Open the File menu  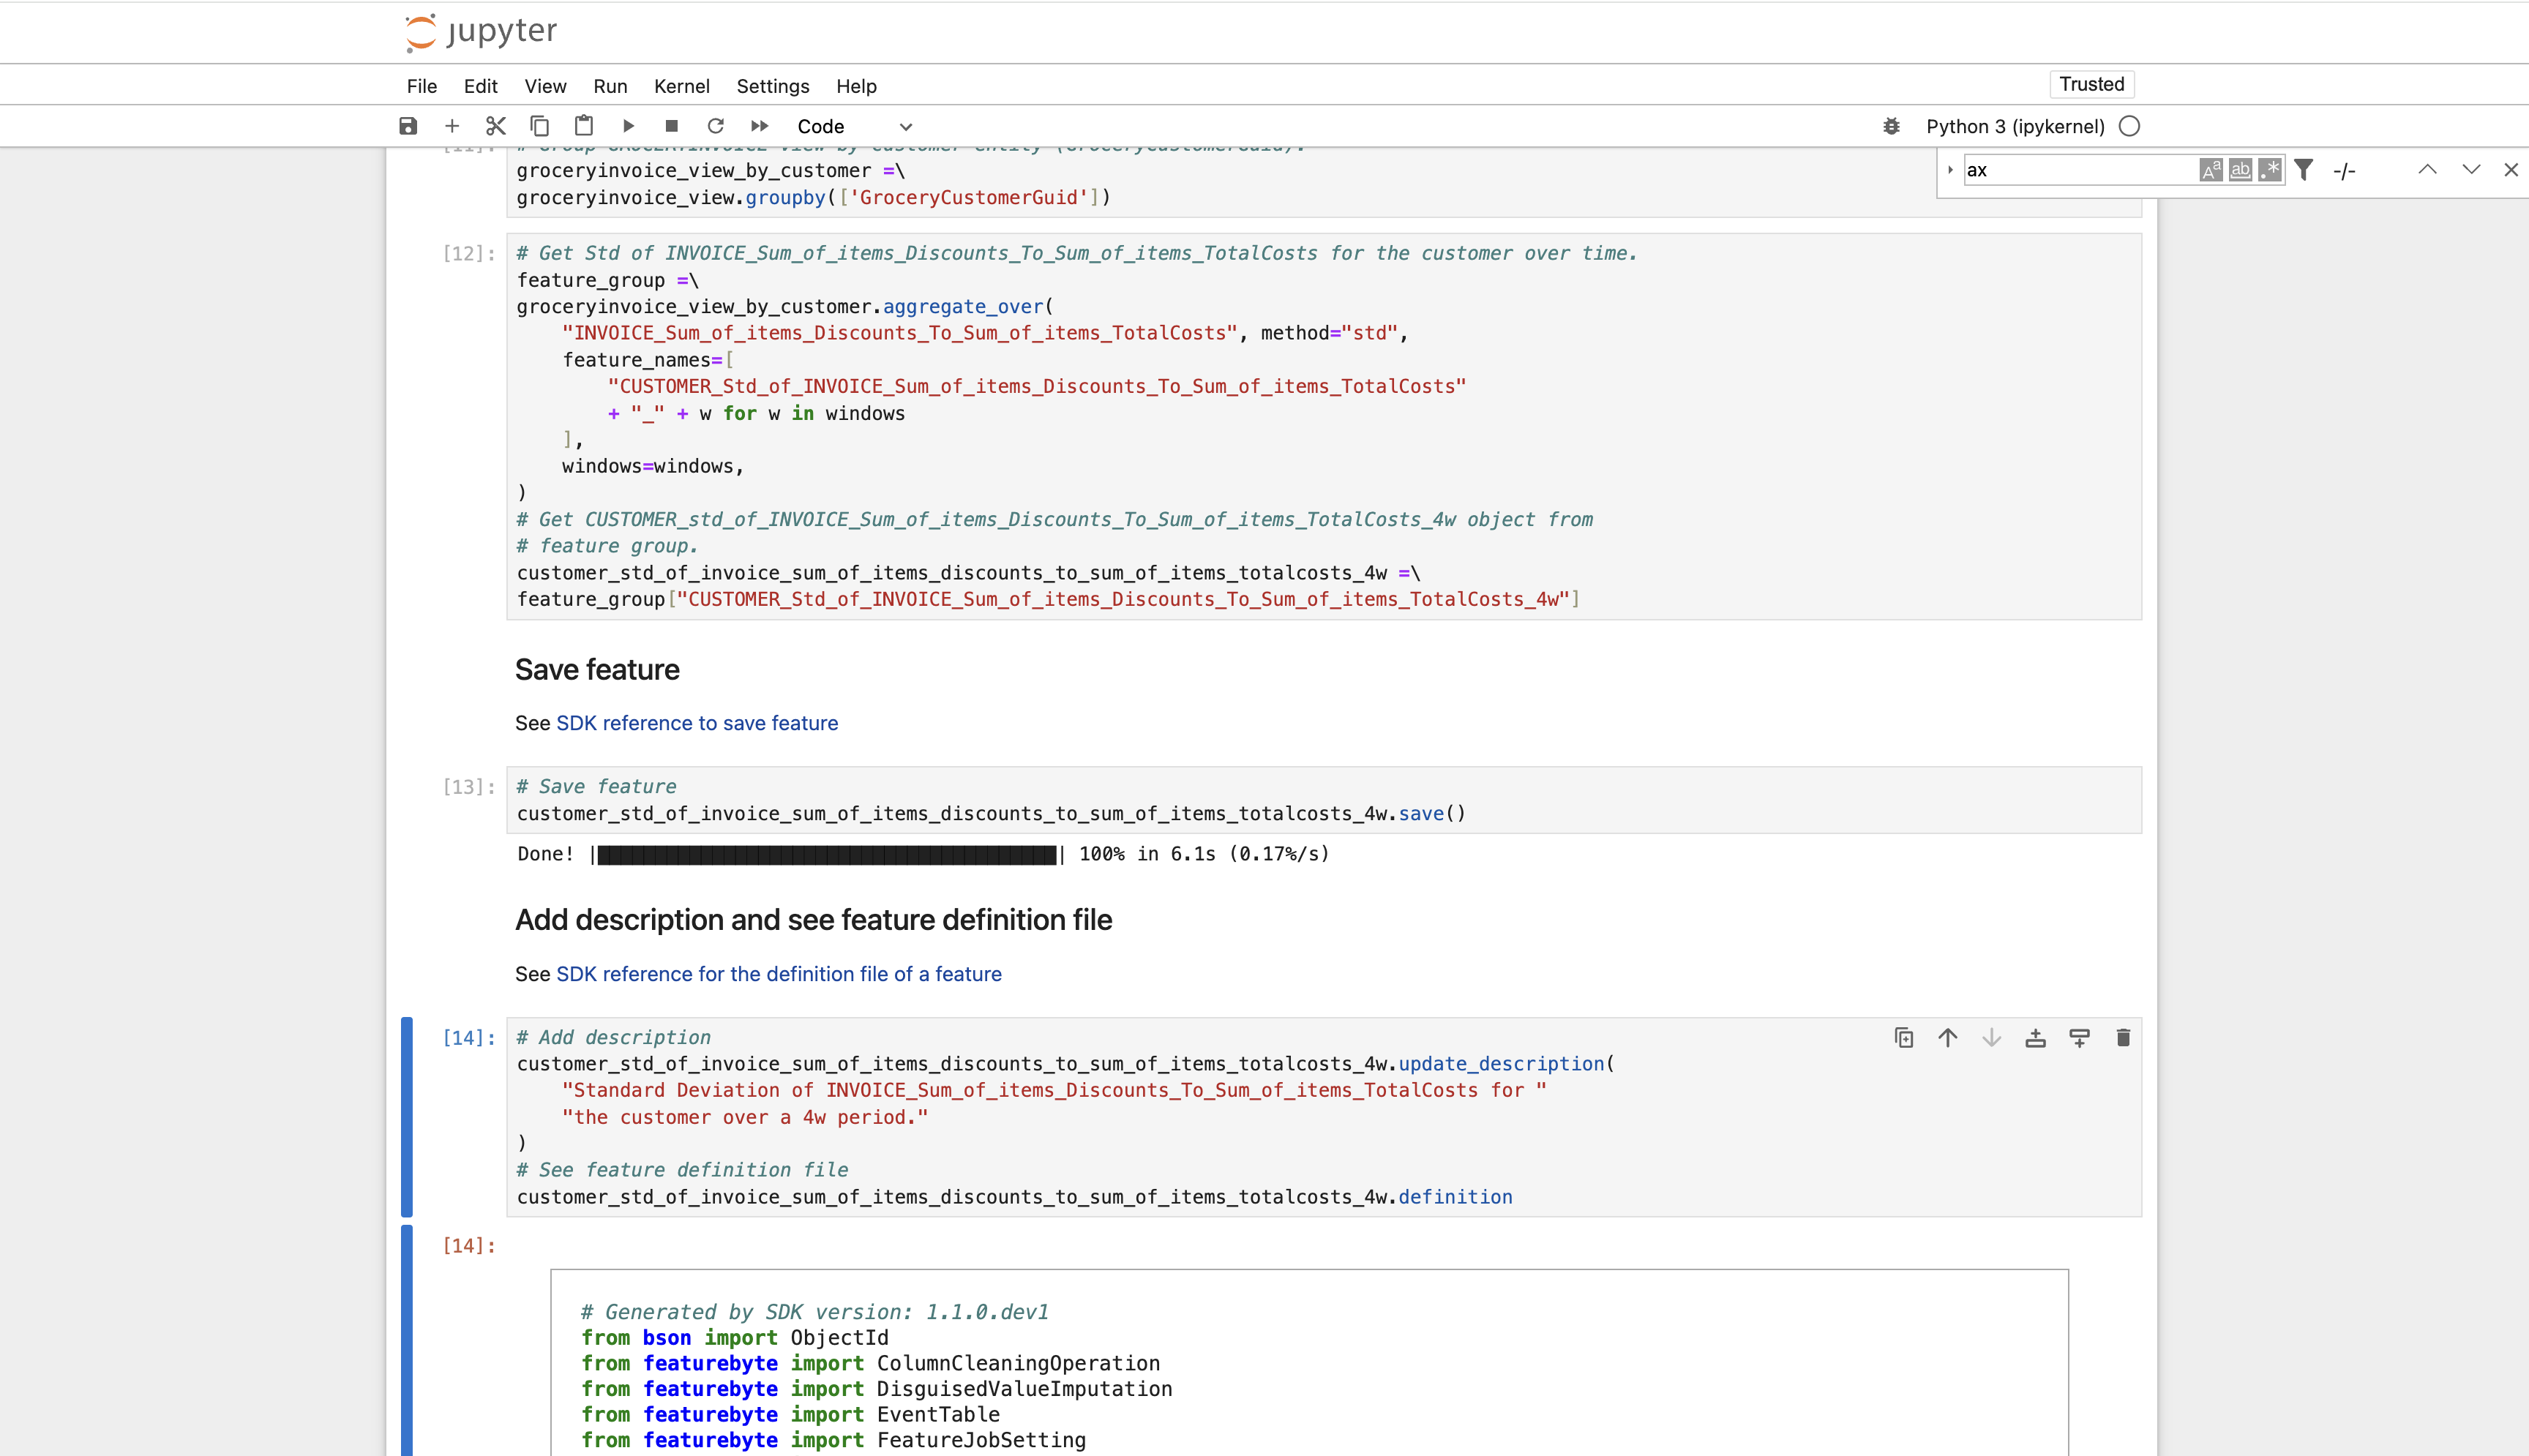click(x=422, y=86)
